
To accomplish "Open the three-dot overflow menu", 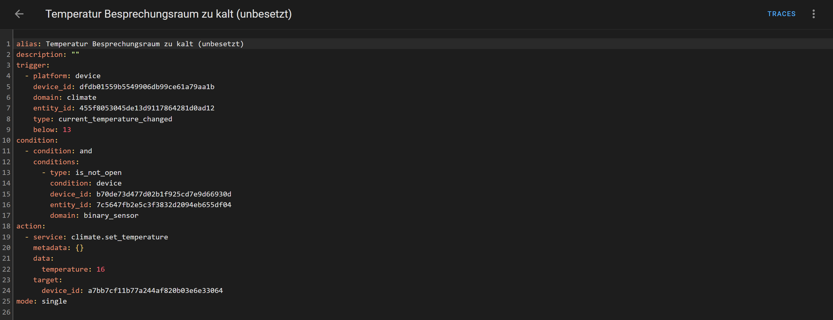I will point(813,14).
